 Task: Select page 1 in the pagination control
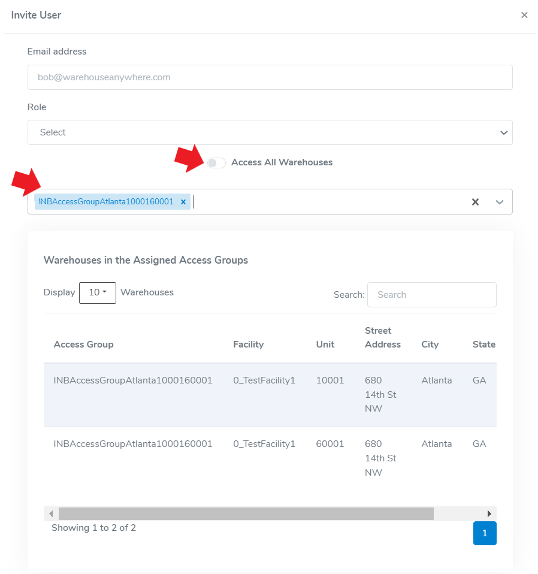(485, 533)
